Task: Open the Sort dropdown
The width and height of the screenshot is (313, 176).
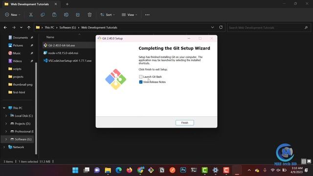Action: [108, 15]
